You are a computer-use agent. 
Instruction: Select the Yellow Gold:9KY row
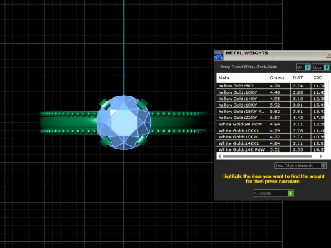click(x=270, y=86)
